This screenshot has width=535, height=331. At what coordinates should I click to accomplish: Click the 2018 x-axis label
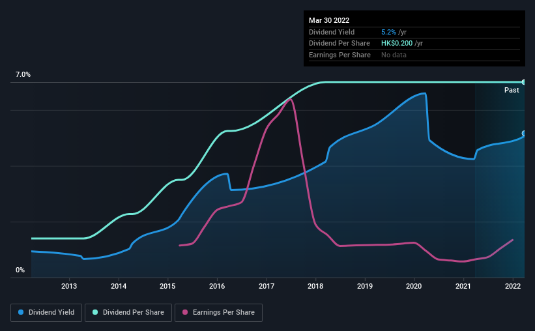[x=315, y=285]
